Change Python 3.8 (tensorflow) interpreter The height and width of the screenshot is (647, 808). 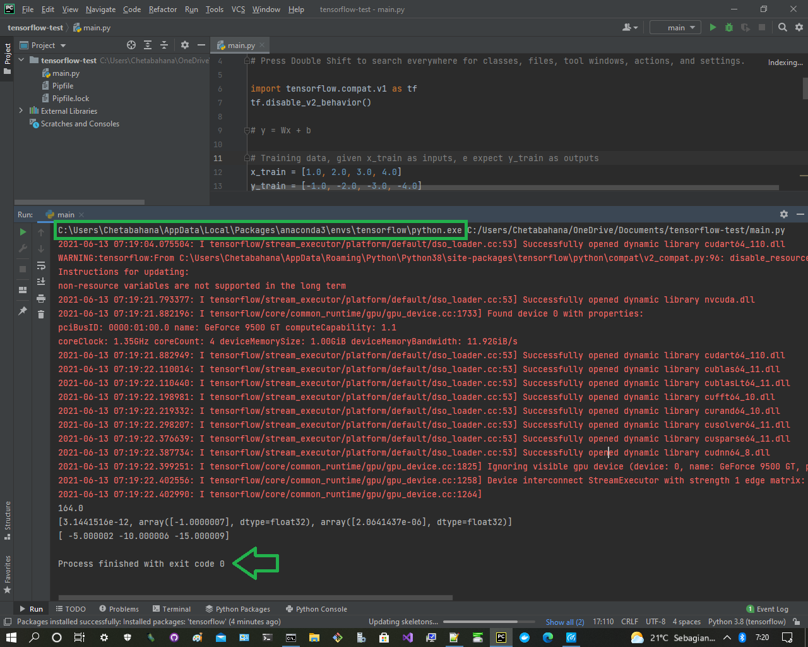click(747, 622)
